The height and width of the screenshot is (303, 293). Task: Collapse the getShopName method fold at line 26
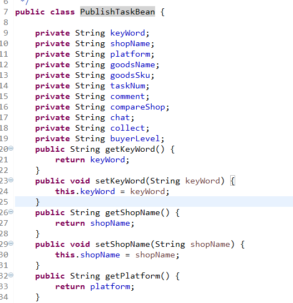tap(11, 212)
